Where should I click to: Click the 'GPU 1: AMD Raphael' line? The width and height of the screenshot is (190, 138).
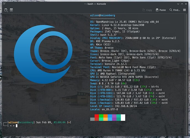pyautogui.click(x=113, y=74)
